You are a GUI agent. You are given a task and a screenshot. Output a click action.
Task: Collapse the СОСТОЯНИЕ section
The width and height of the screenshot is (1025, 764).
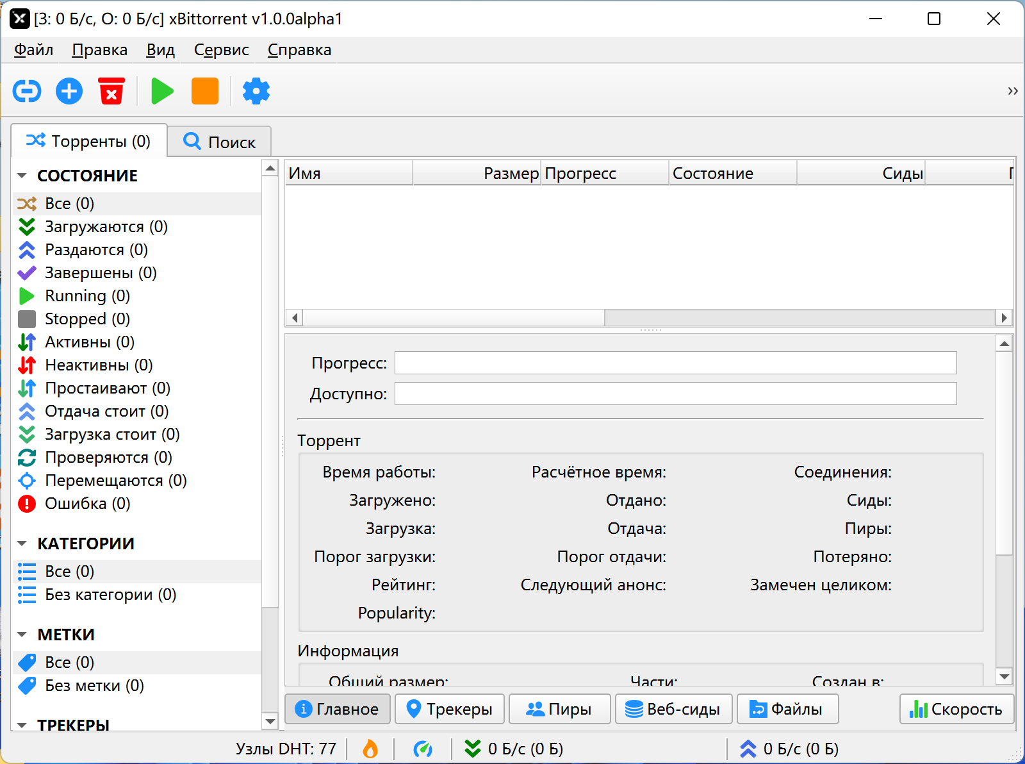22,176
